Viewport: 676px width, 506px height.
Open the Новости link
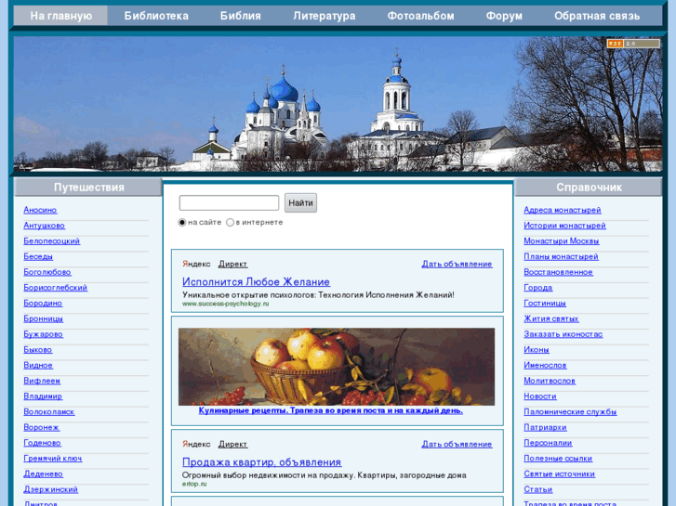539,396
